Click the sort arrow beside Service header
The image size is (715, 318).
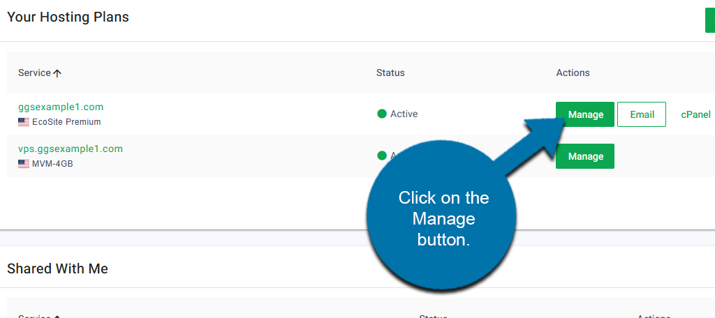tap(57, 73)
